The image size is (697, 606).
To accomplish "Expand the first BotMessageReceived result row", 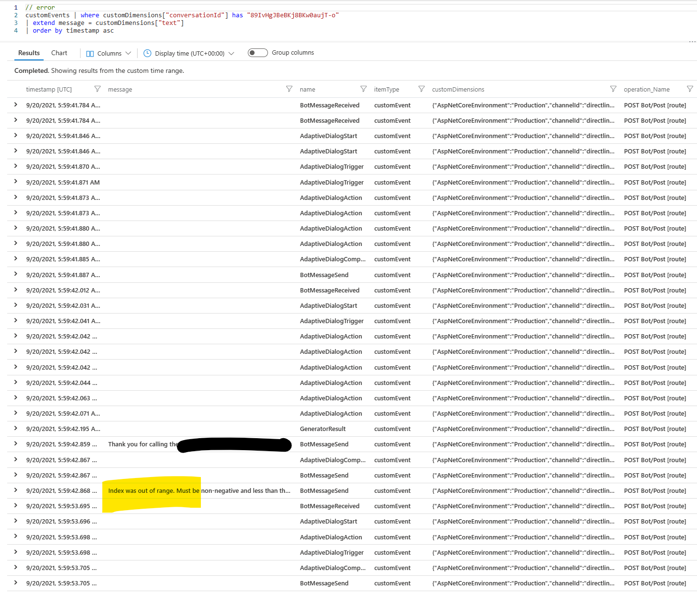I will 15,105.
